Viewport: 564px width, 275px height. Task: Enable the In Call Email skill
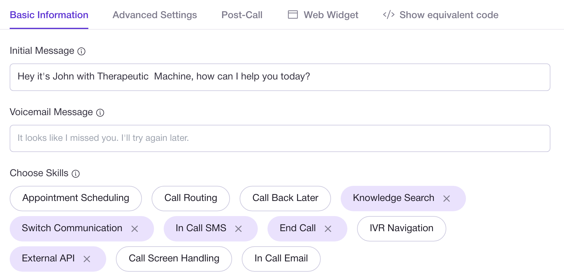pos(281,259)
